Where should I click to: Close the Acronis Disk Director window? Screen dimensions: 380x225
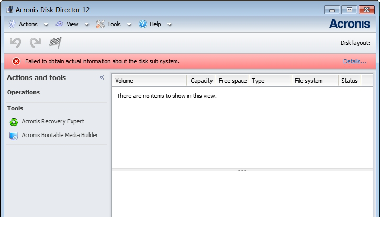pos(367,10)
